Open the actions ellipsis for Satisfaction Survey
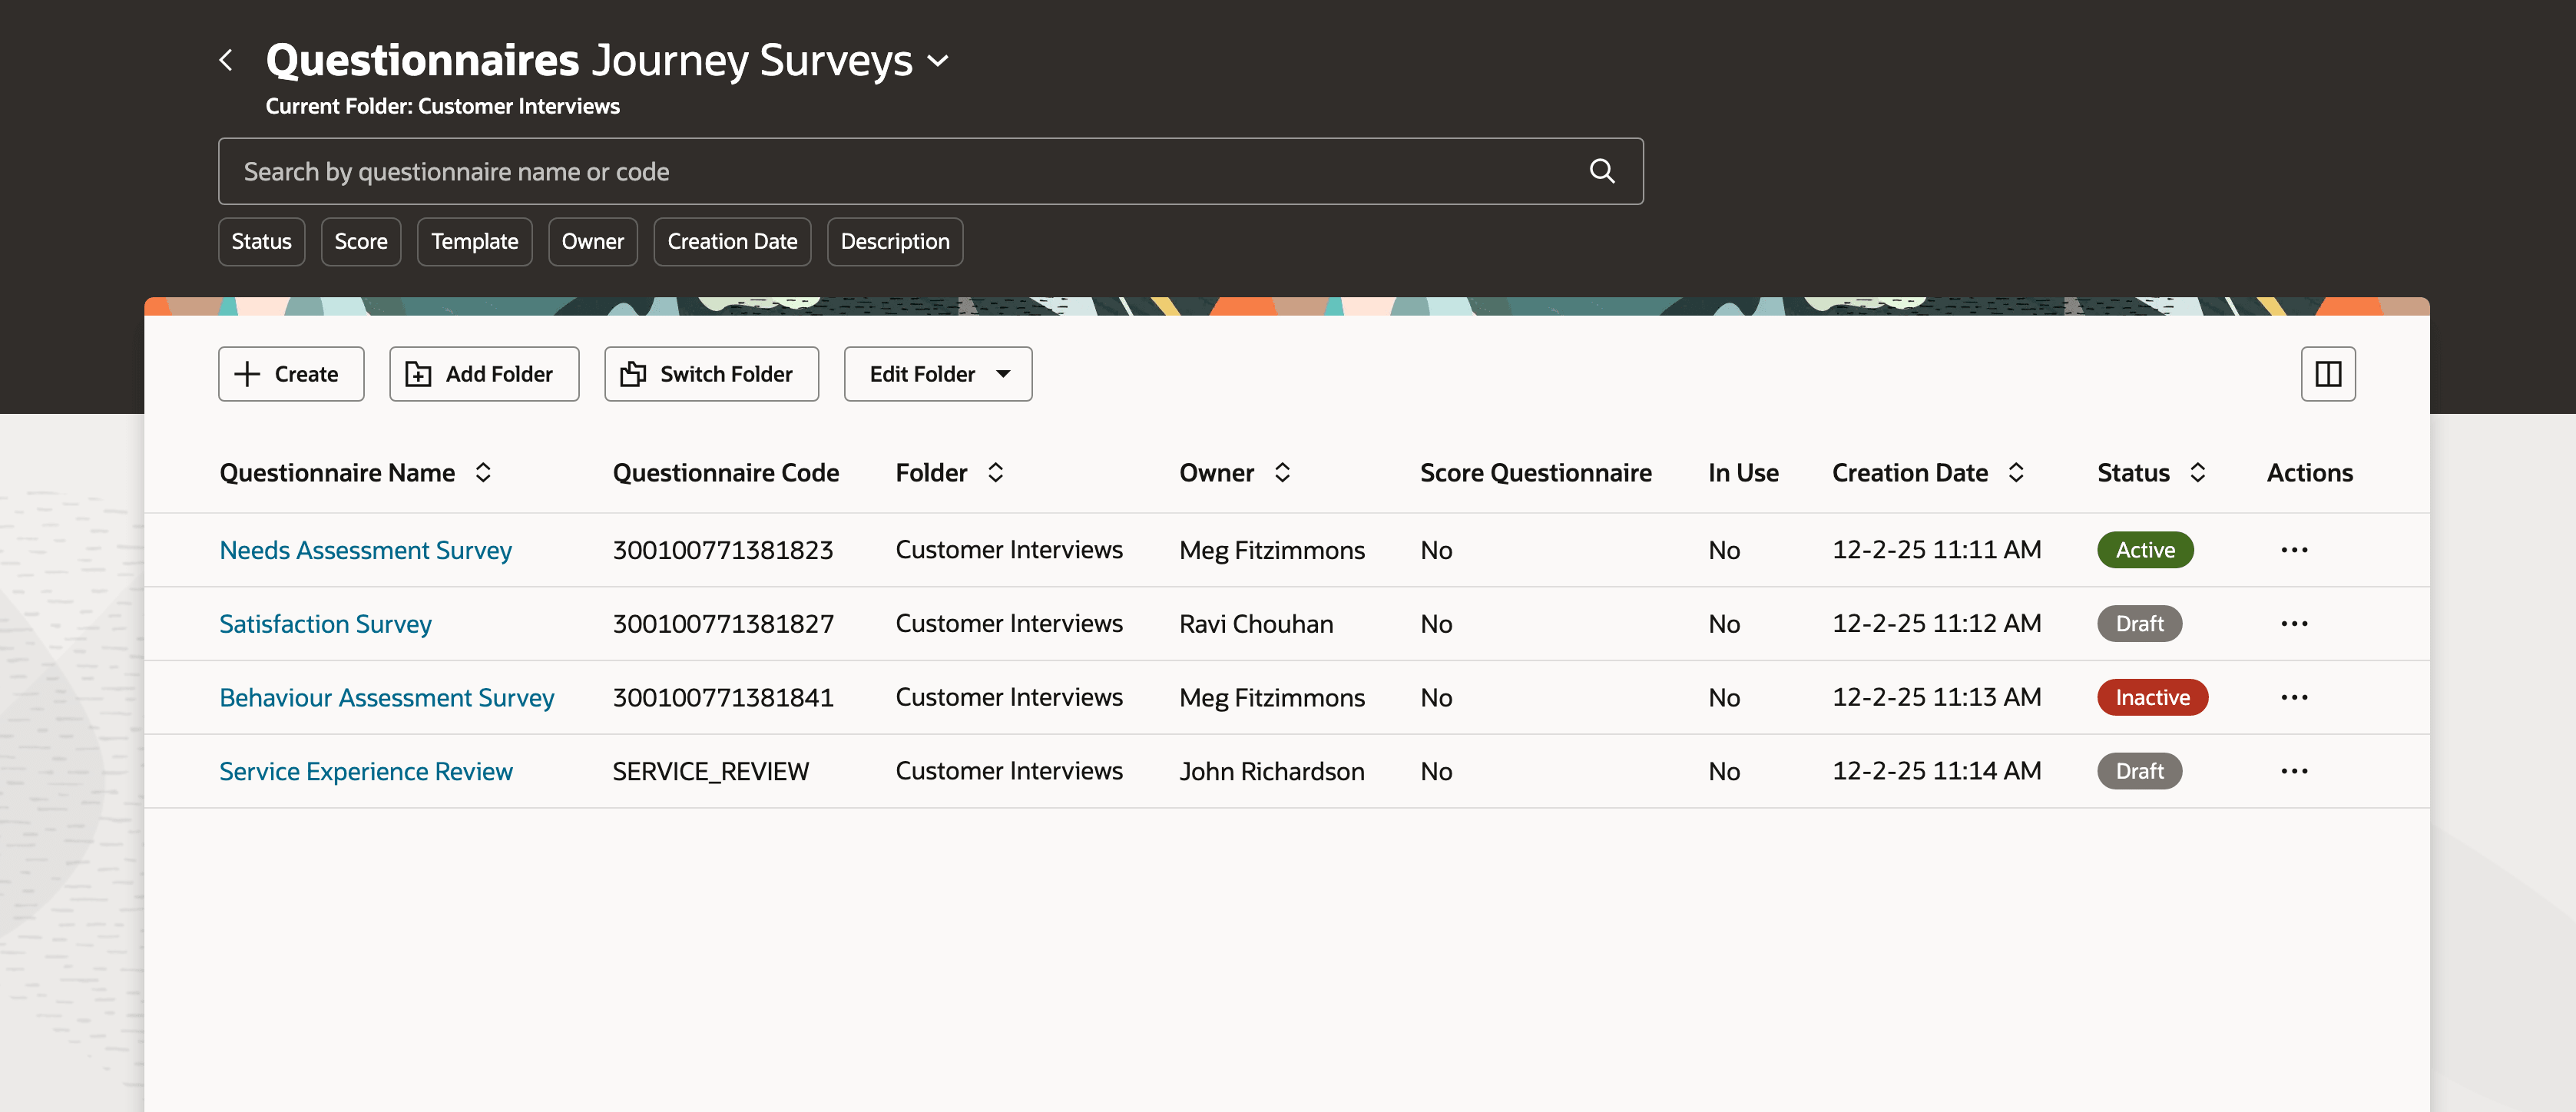Viewport: 2576px width, 1112px height. 2295,623
